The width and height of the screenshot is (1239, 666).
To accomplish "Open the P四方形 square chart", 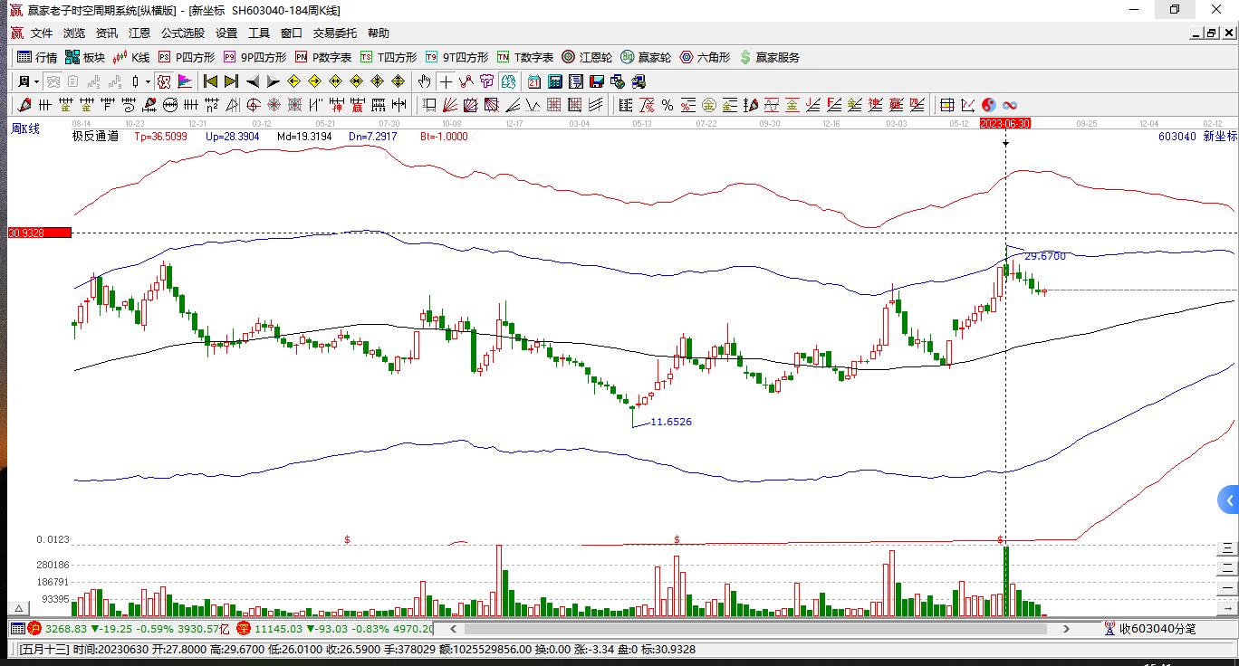I will tap(186, 57).
